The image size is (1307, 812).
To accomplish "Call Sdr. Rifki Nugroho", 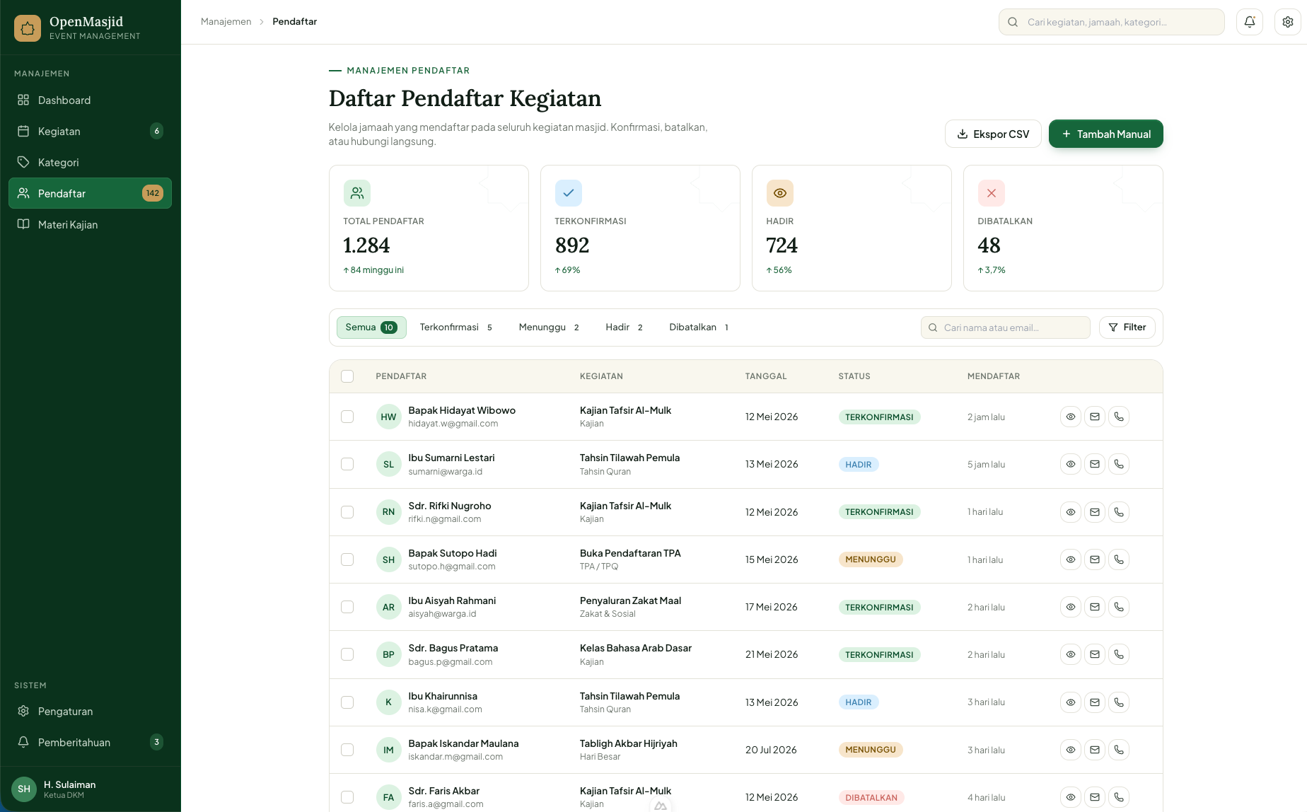I will coord(1119,512).
